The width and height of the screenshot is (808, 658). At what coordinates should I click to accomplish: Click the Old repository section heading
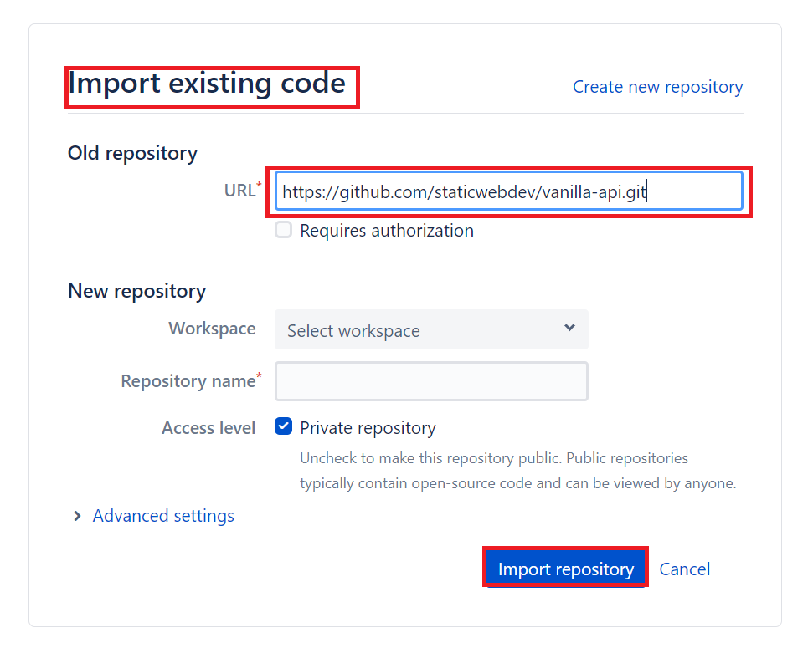tap(132, 153)
